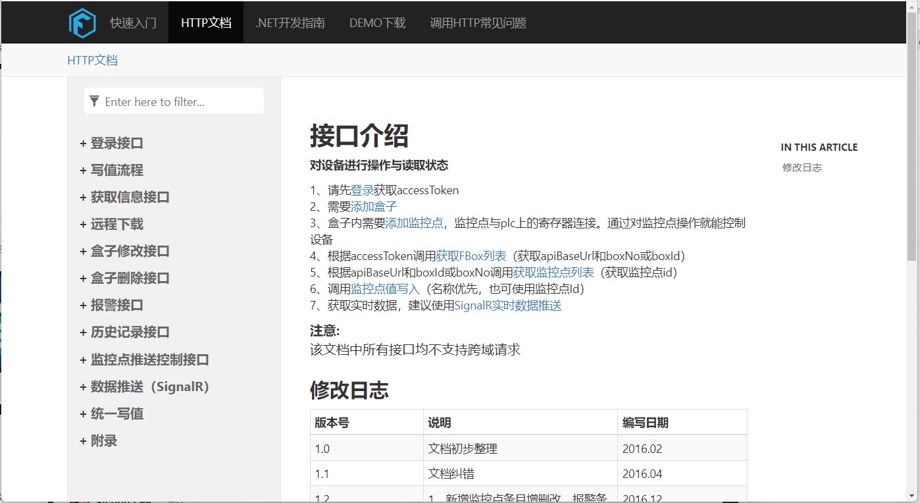This screenshot has width=920, height=503.
Task: Open the 快速入门 nav tab
Action: [134, 23]
